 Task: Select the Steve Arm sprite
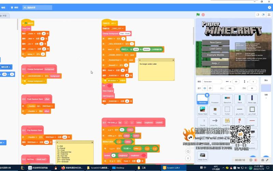tap(227, 99)
